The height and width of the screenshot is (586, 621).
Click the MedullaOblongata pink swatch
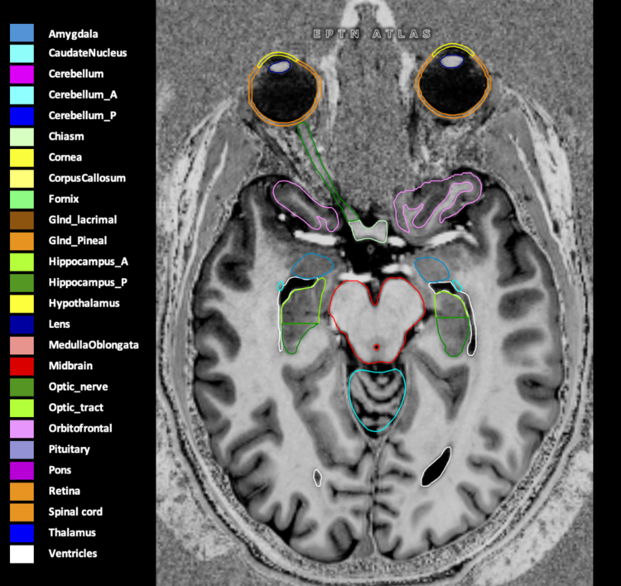(x=22, y=345)
